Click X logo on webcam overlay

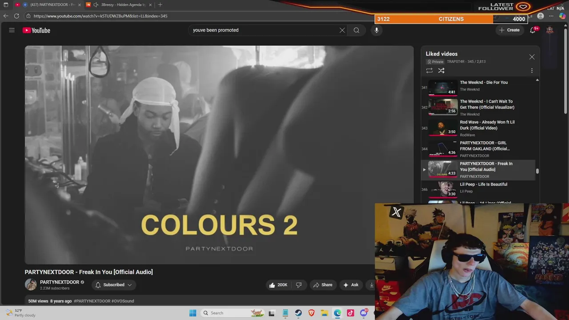click(x=396, y=212)
